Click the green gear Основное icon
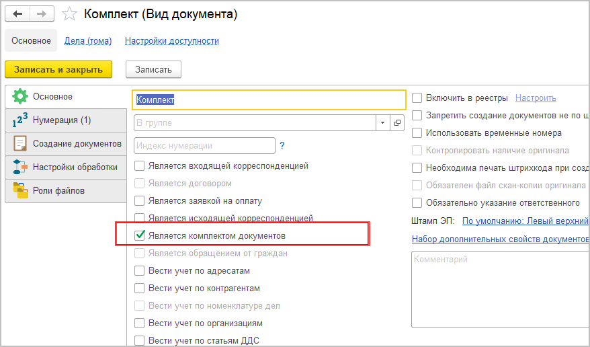This screenshot has height=347, width=590. pyautogui.click(x=20, y=97)
